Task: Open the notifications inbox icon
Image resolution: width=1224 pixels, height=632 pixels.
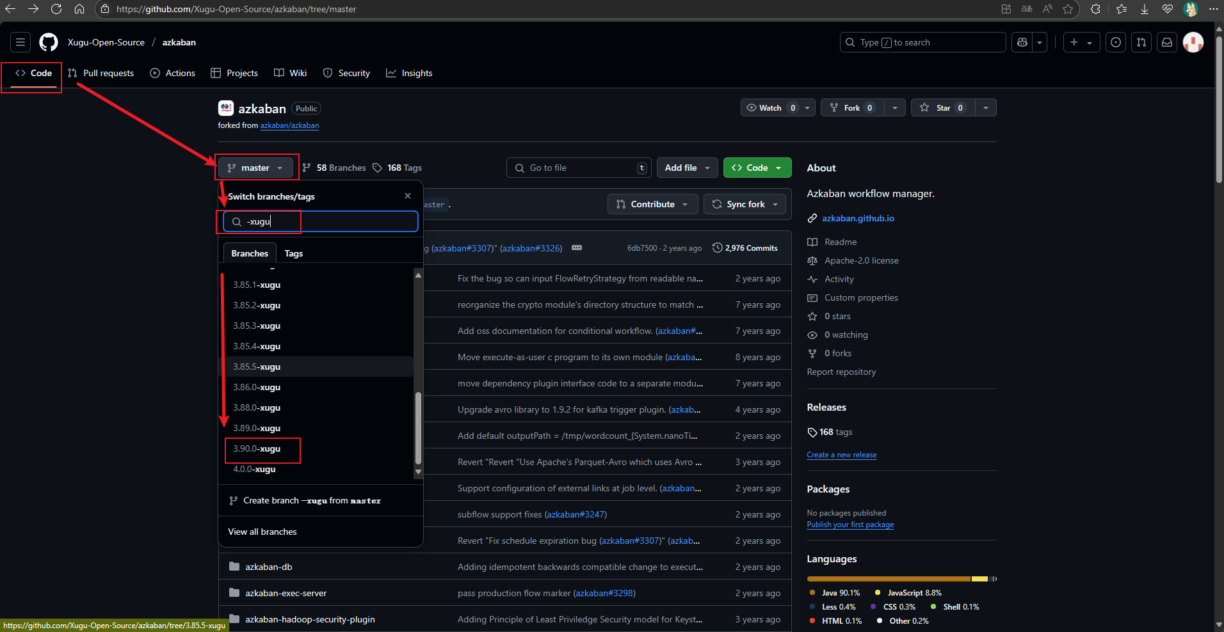Action: [1167, 42]
